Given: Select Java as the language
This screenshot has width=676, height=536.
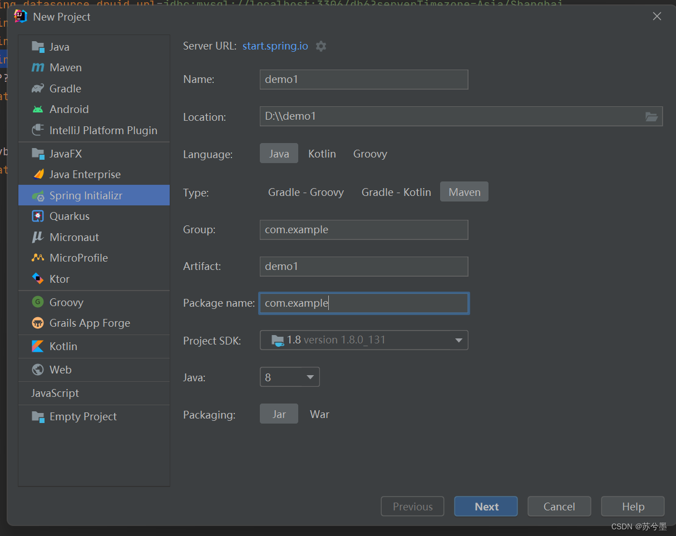Looking at the screenshot, I should [279, 154].
